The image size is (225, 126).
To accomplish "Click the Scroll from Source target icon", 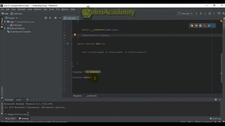I will pos(46,18).
